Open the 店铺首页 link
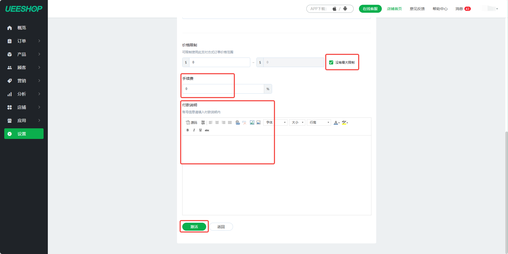The width and height of the screenshot is (508, 254). (394, 9)
